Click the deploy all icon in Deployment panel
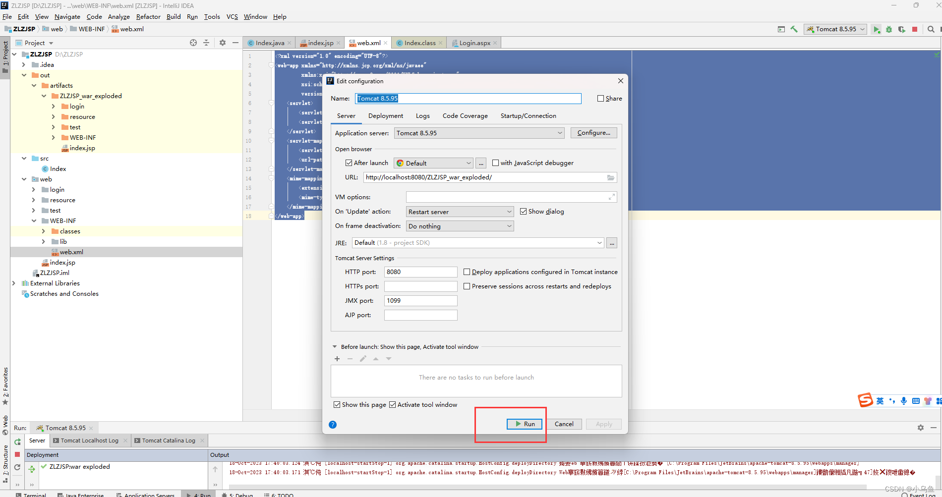Viewport: 942px width, 497px height. pyautogui.click(x=32, y=469)
